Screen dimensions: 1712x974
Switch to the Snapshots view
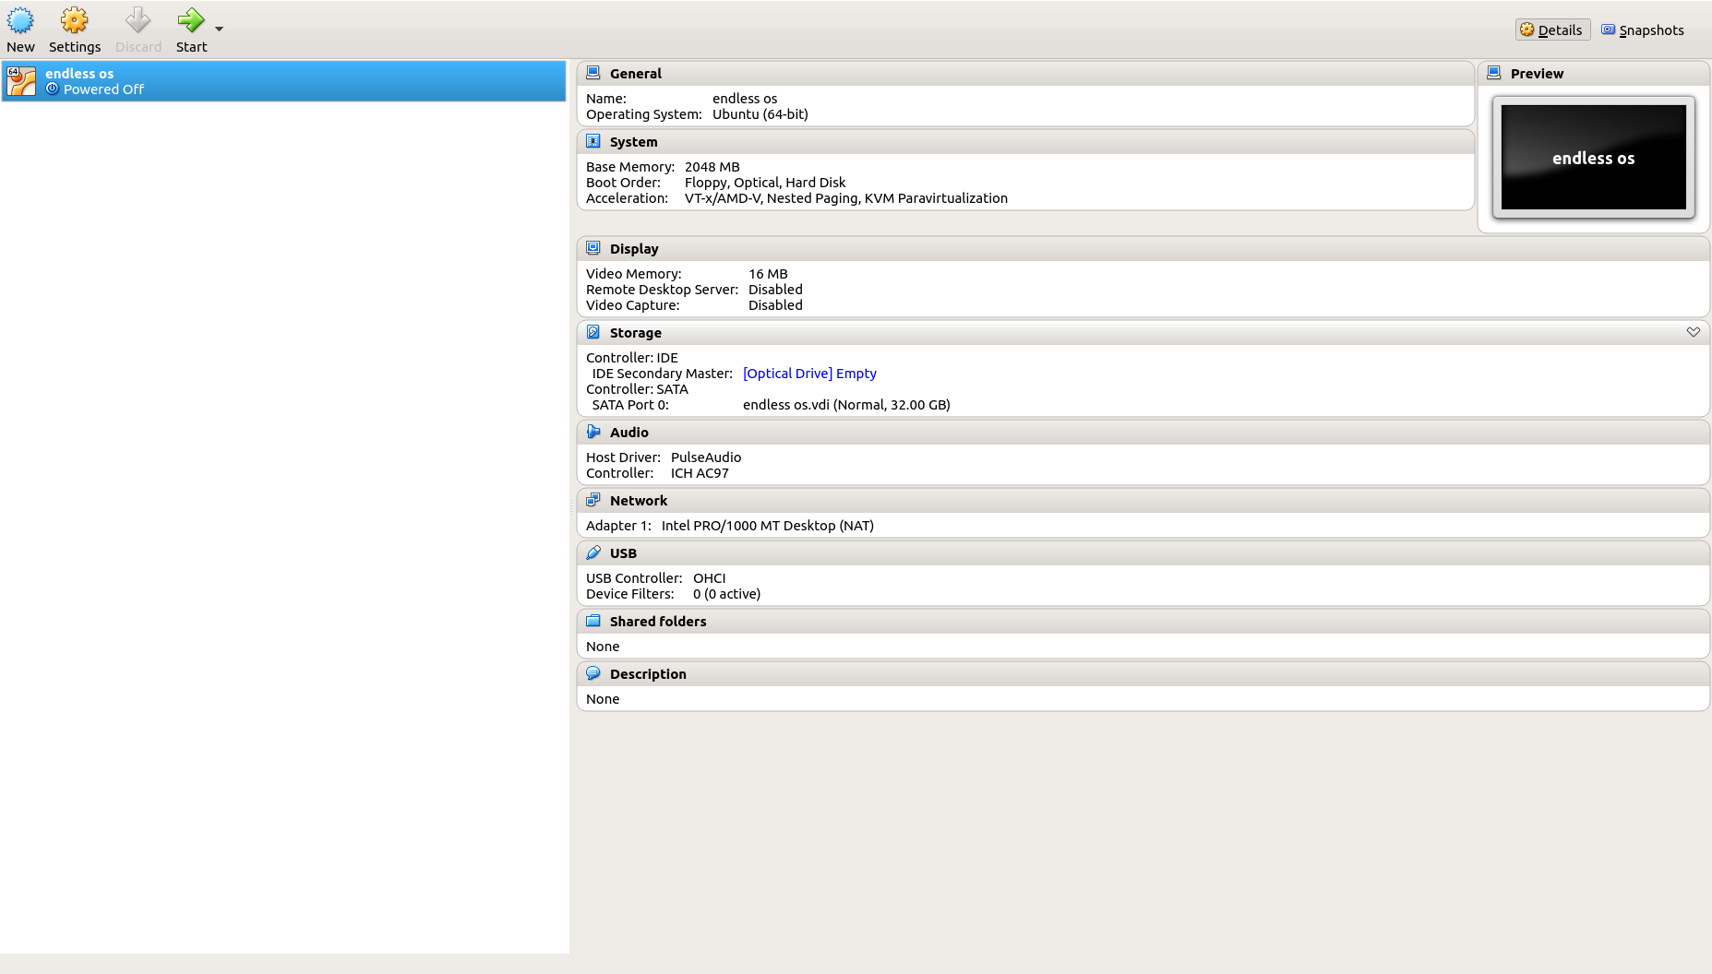tap(1643, 30)
